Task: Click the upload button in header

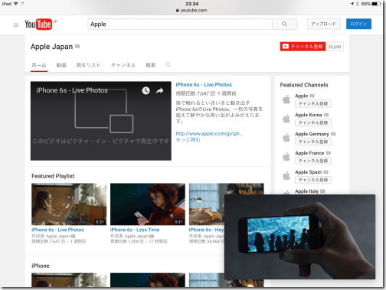Action: 323,24
